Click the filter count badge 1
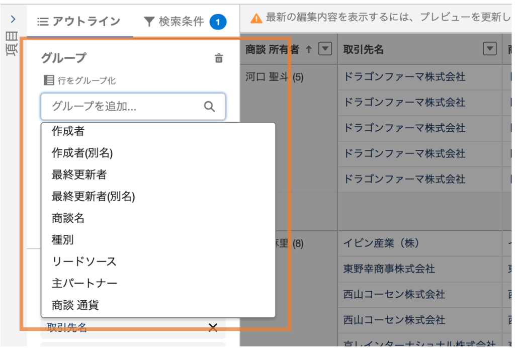The image size is (515, 348). coord(218,22)
